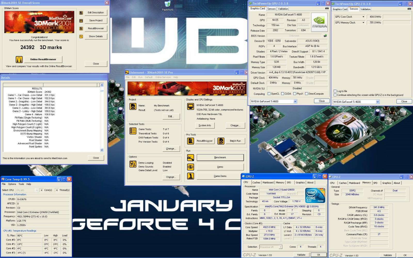Open the Tools menu in Core Temp

click(21, 184)
